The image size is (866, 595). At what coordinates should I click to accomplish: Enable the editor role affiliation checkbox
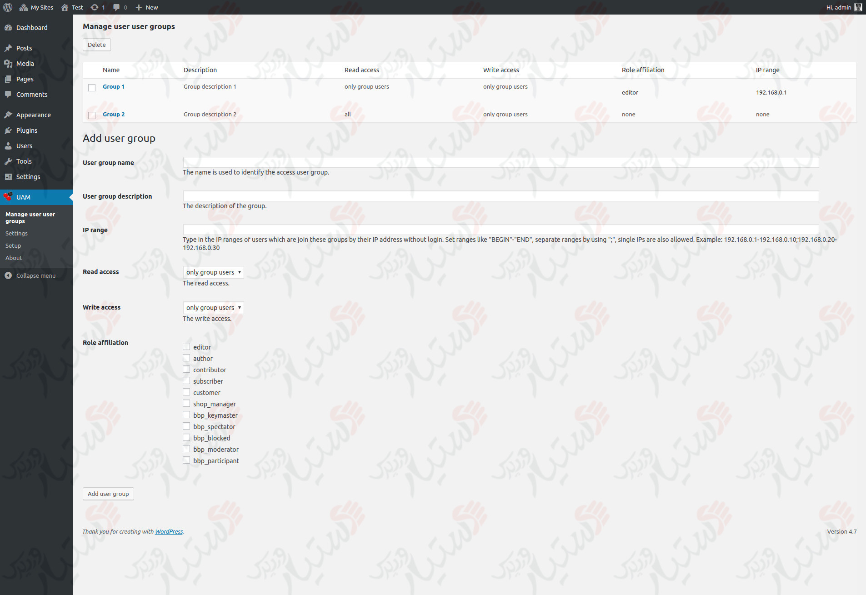[186, 346]
